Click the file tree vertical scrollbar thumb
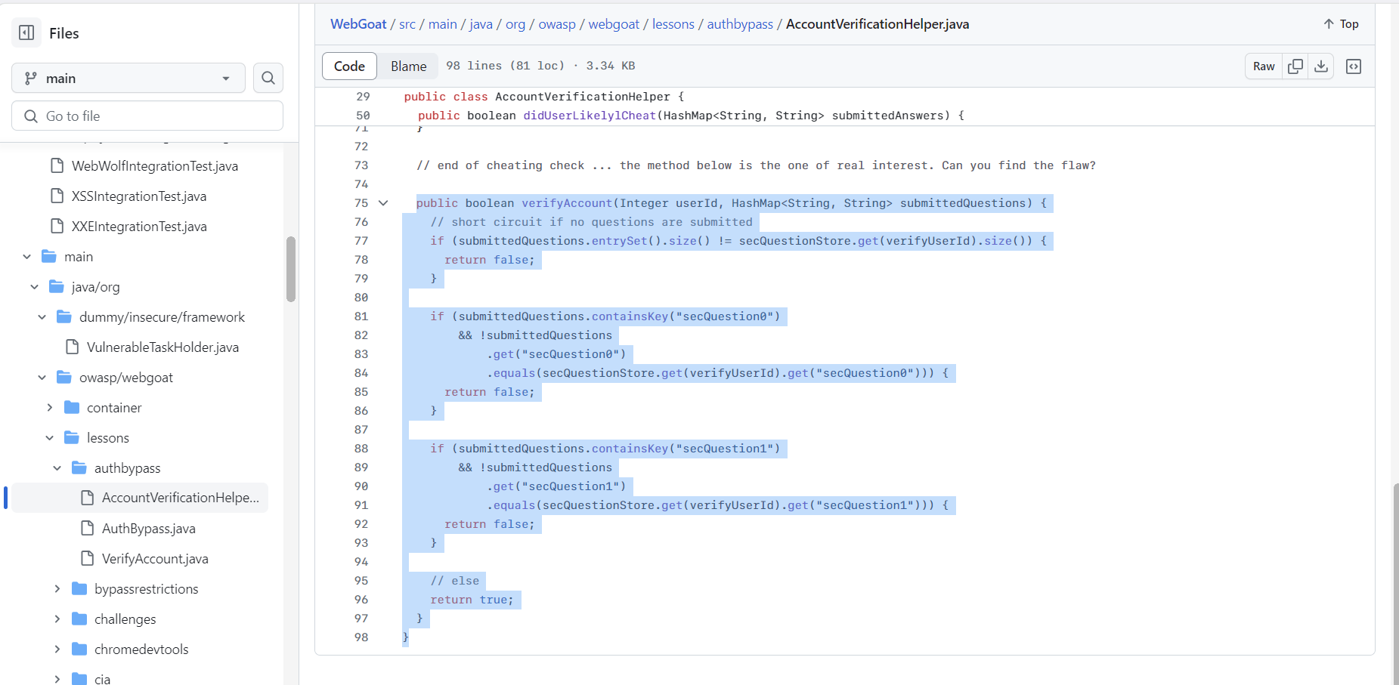The height and width of the screenshot is (685, 1399). [291, 269]
